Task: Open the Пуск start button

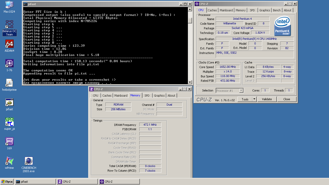Action: pos(7,182)
